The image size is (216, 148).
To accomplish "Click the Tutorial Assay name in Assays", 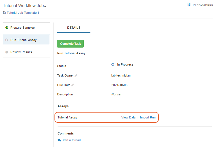I will point(67,117).
